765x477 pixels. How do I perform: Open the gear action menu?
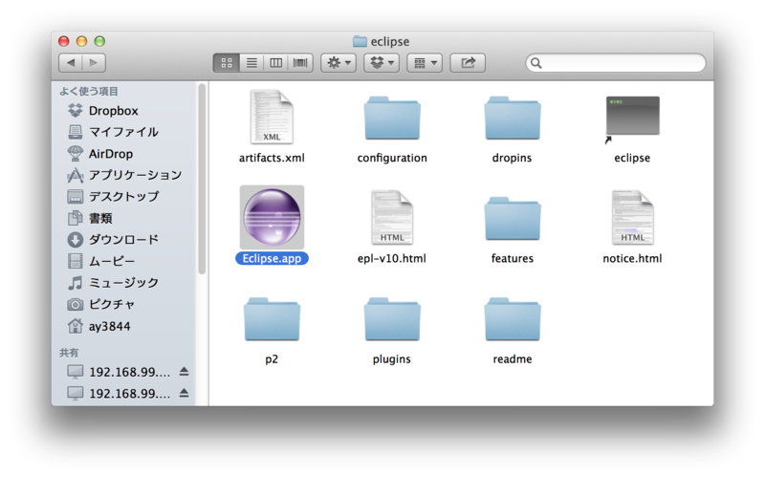click(x=339, y=63)
